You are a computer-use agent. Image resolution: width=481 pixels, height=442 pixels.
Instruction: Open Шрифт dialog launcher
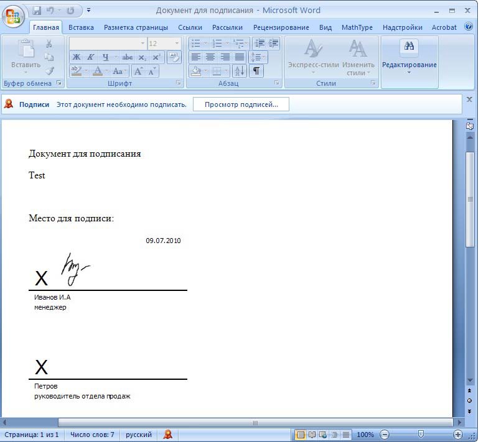tap(178, 83)
